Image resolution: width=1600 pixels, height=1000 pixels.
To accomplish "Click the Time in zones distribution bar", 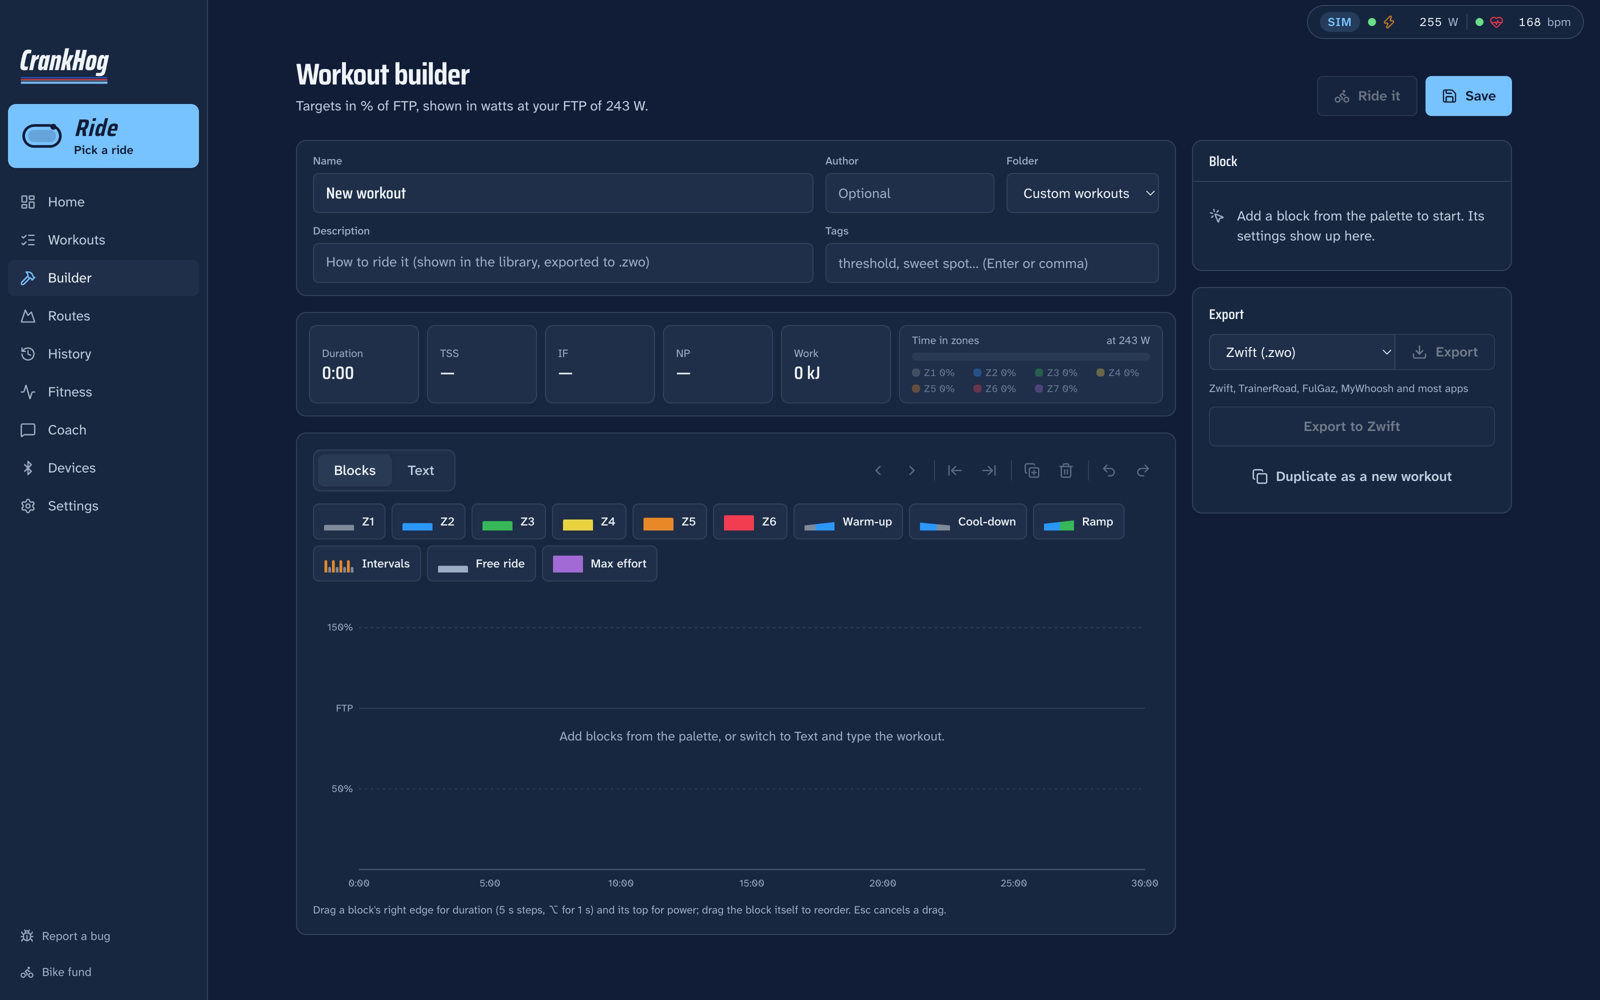I will point(1030,356).
